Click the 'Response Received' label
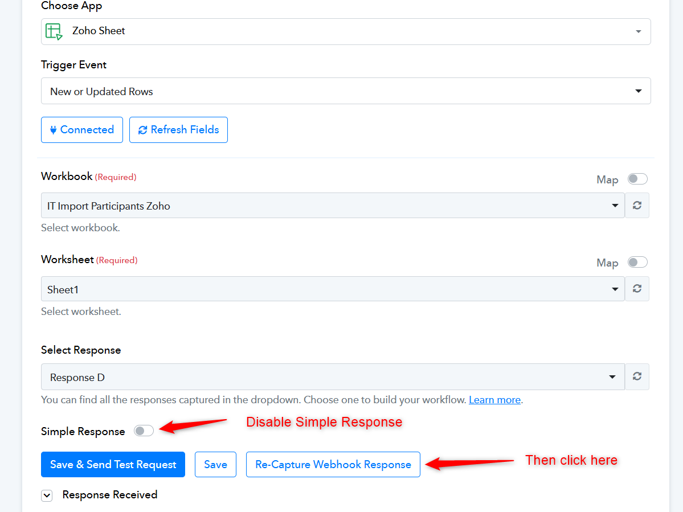683x512 pixels. (110, 494)
